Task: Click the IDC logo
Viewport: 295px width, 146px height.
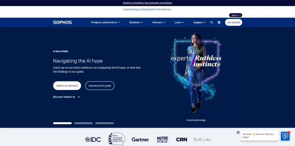Action: coord(93,140)
